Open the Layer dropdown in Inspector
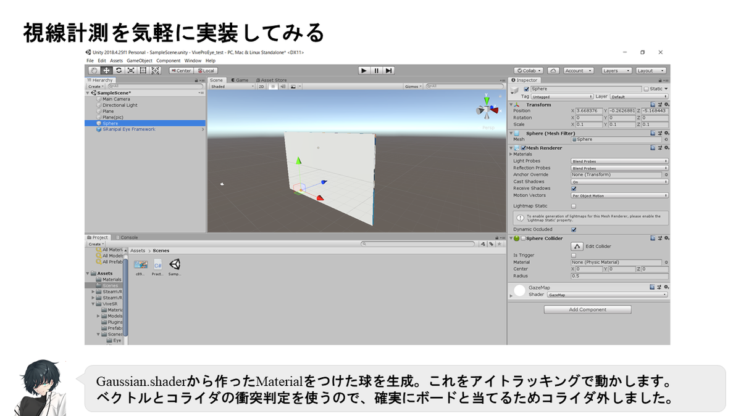Image resolution: width=741 pixels, height=416 pixels. coord(639,97)
